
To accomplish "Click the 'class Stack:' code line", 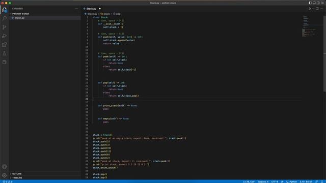I will (x=100, y=17).
